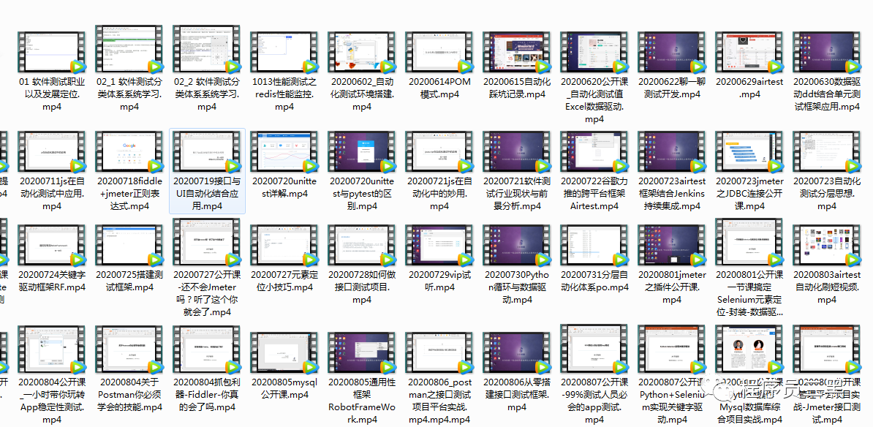Select the 20200723airtest框架结合Jenkins持续集成.mp4 thumbnail
This screenshot has height=427, width=873.
[x=671, y=153]
